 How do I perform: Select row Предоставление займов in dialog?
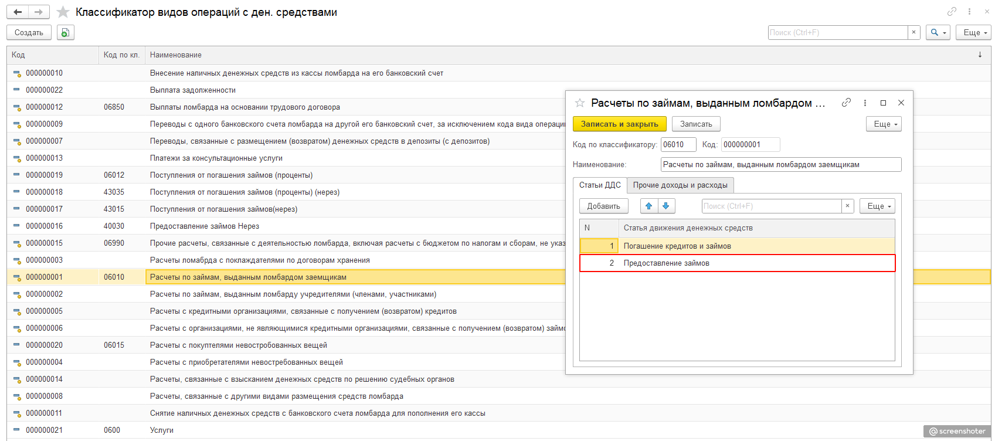click(737, 263)
